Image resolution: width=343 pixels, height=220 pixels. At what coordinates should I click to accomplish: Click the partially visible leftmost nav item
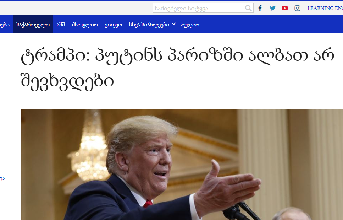coord(5,25)
